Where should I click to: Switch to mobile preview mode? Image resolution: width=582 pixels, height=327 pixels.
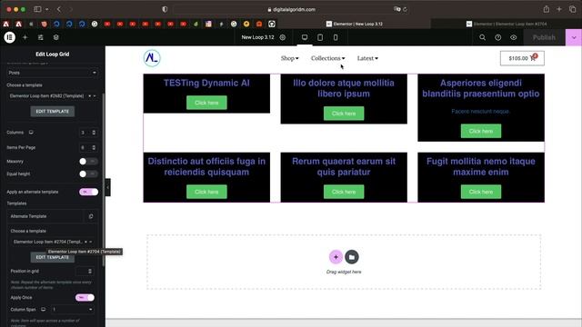pyautogui.click(x=336, y=37)
